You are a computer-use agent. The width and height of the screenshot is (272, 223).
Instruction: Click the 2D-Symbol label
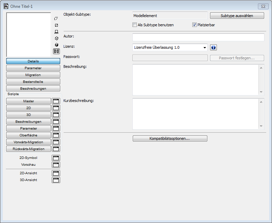(28, 158)
